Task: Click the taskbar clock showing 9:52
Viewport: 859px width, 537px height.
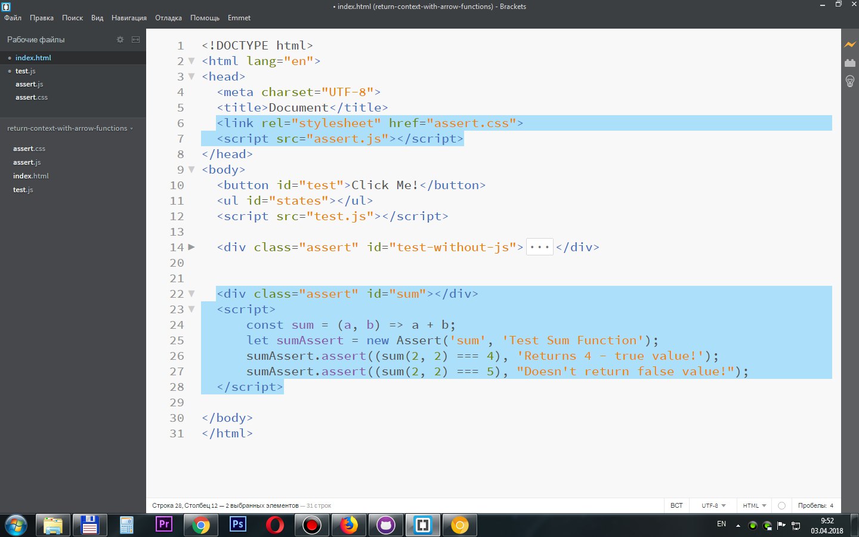Action: 827,521
